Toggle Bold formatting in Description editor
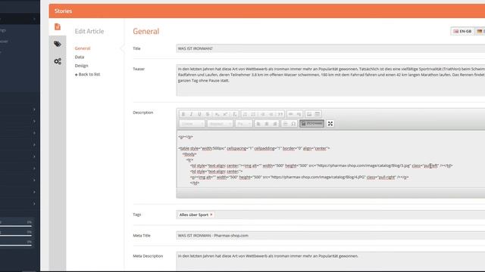 tap(183, 114)
